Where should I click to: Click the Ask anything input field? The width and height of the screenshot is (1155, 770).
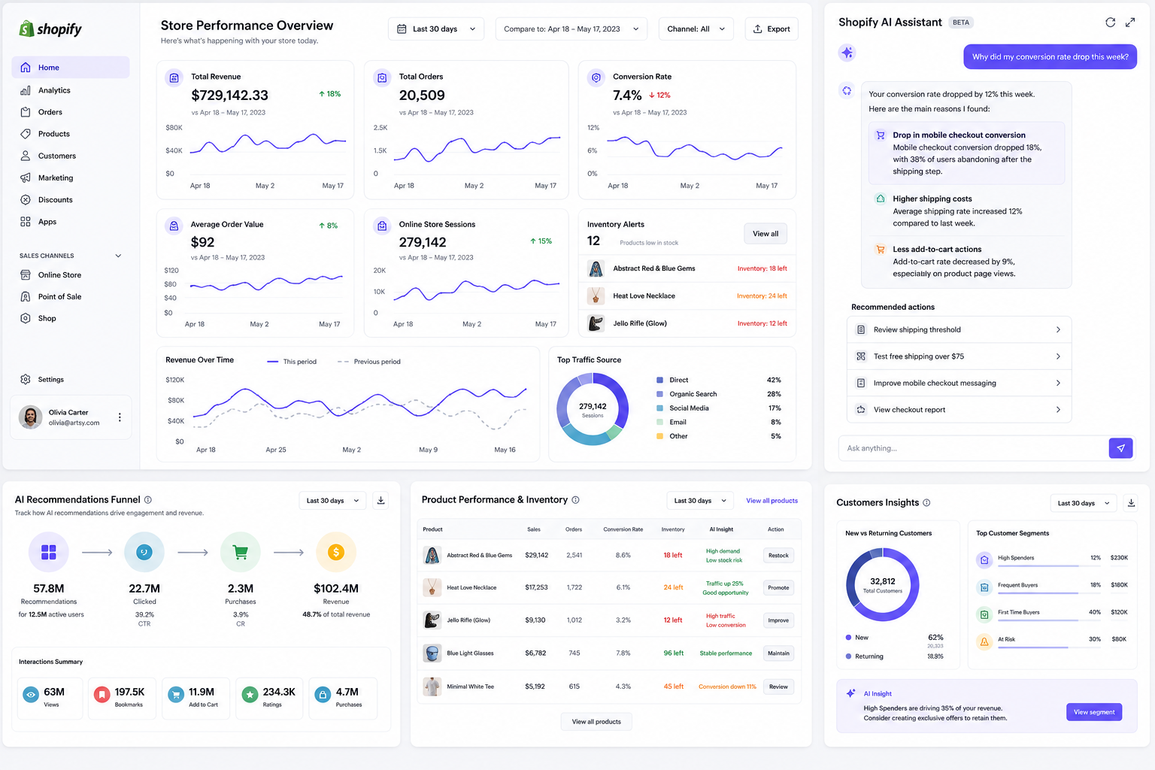pyautogui.click(x=973, y=448)
